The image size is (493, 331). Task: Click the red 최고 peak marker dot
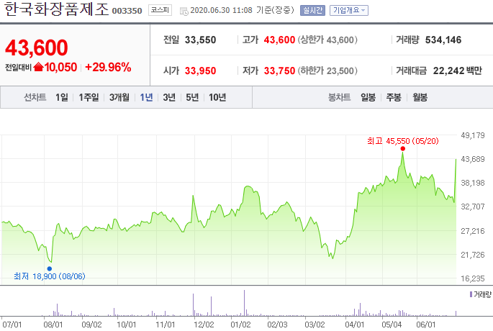point(403,149)
